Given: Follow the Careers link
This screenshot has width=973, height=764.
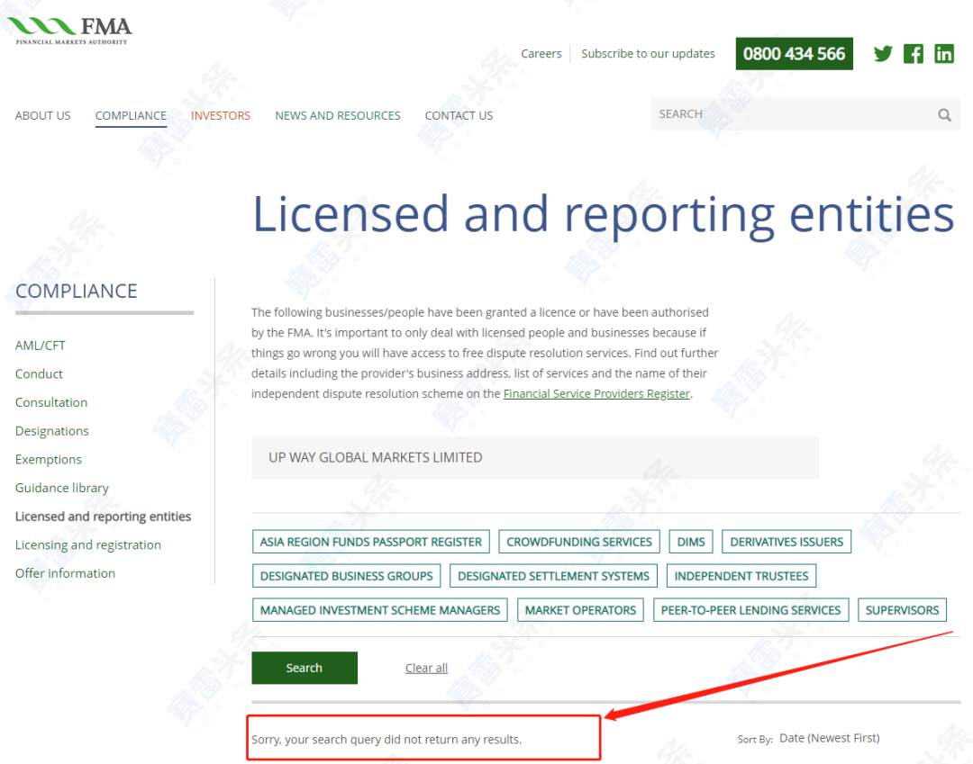Looking at the screenshot, I should 541,54.
